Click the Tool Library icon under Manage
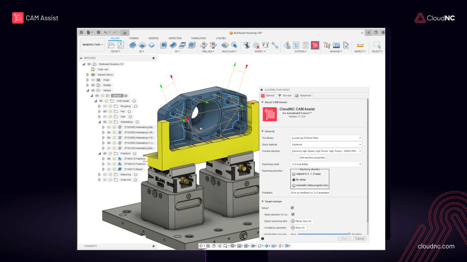This screenshot has width=467, height=262. [327, 45]
